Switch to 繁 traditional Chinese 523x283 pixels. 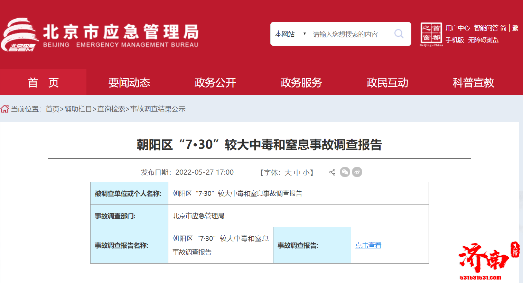coord(515,28)
